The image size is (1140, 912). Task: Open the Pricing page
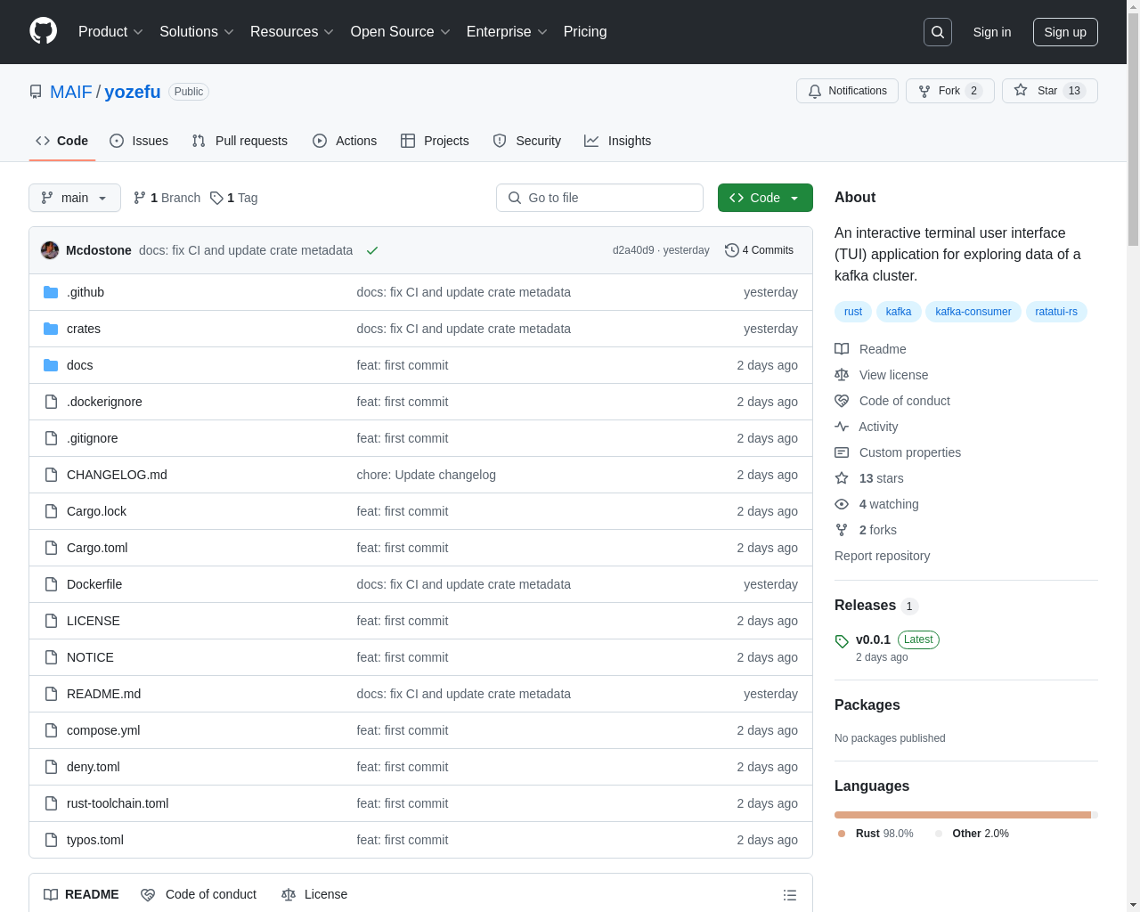tap(585, 32)
